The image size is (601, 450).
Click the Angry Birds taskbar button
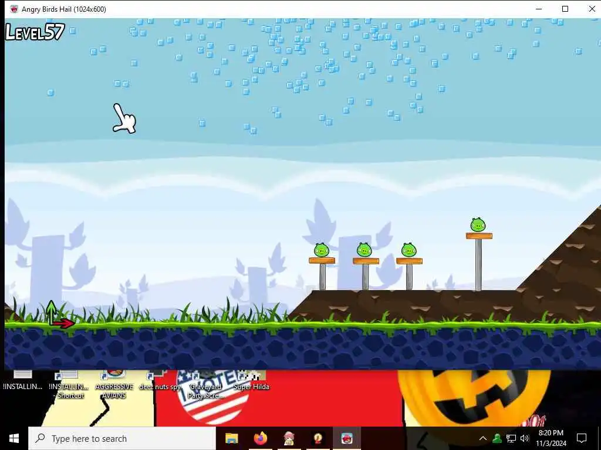[x=346, y=438]
